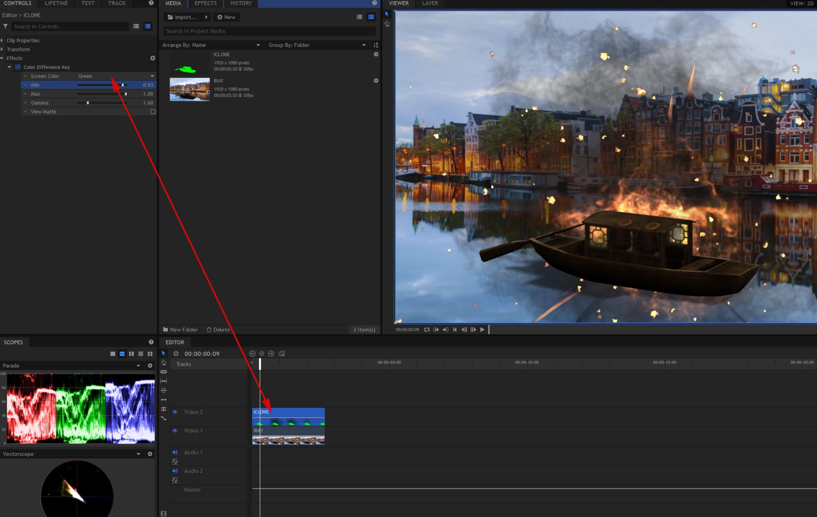This screenshot has height=517, width=817.
Task: Click Make Composite Shot icon in Editor
Action: 282,354
